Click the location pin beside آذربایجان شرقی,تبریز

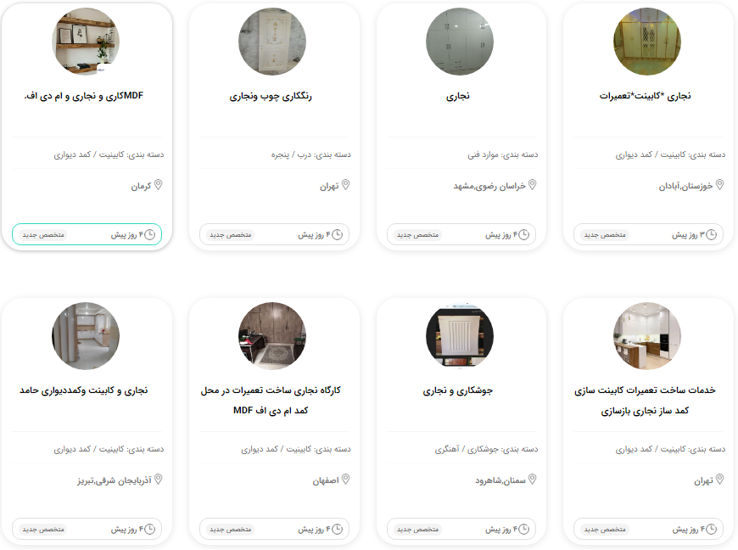click(x=158, y=480)
